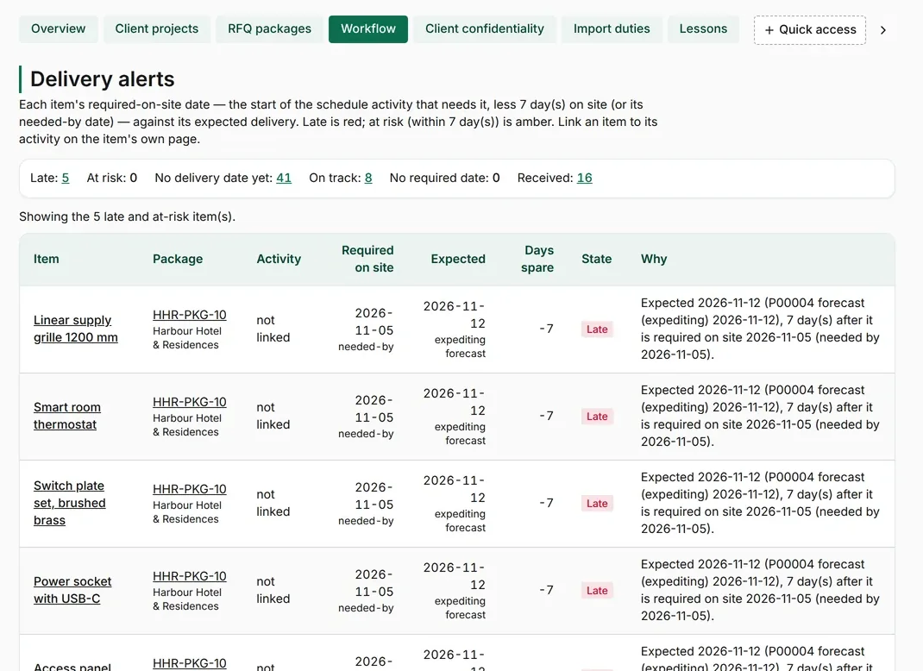Click the Days spare column header
923x671 pixels.
click(537, 259)
